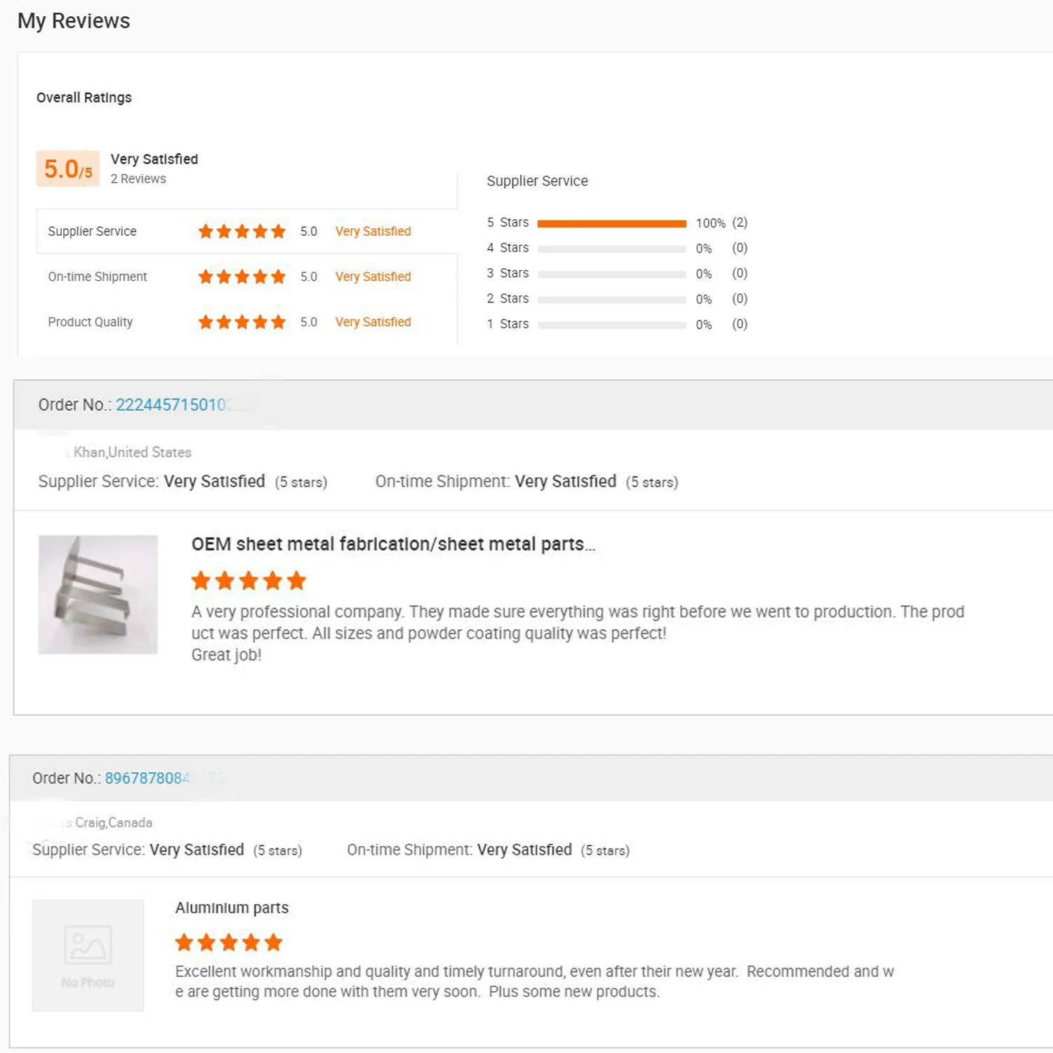Click the Aluminium parts review's five stars
This screenshot has width=1053, height=1053.
pos(228,942)
